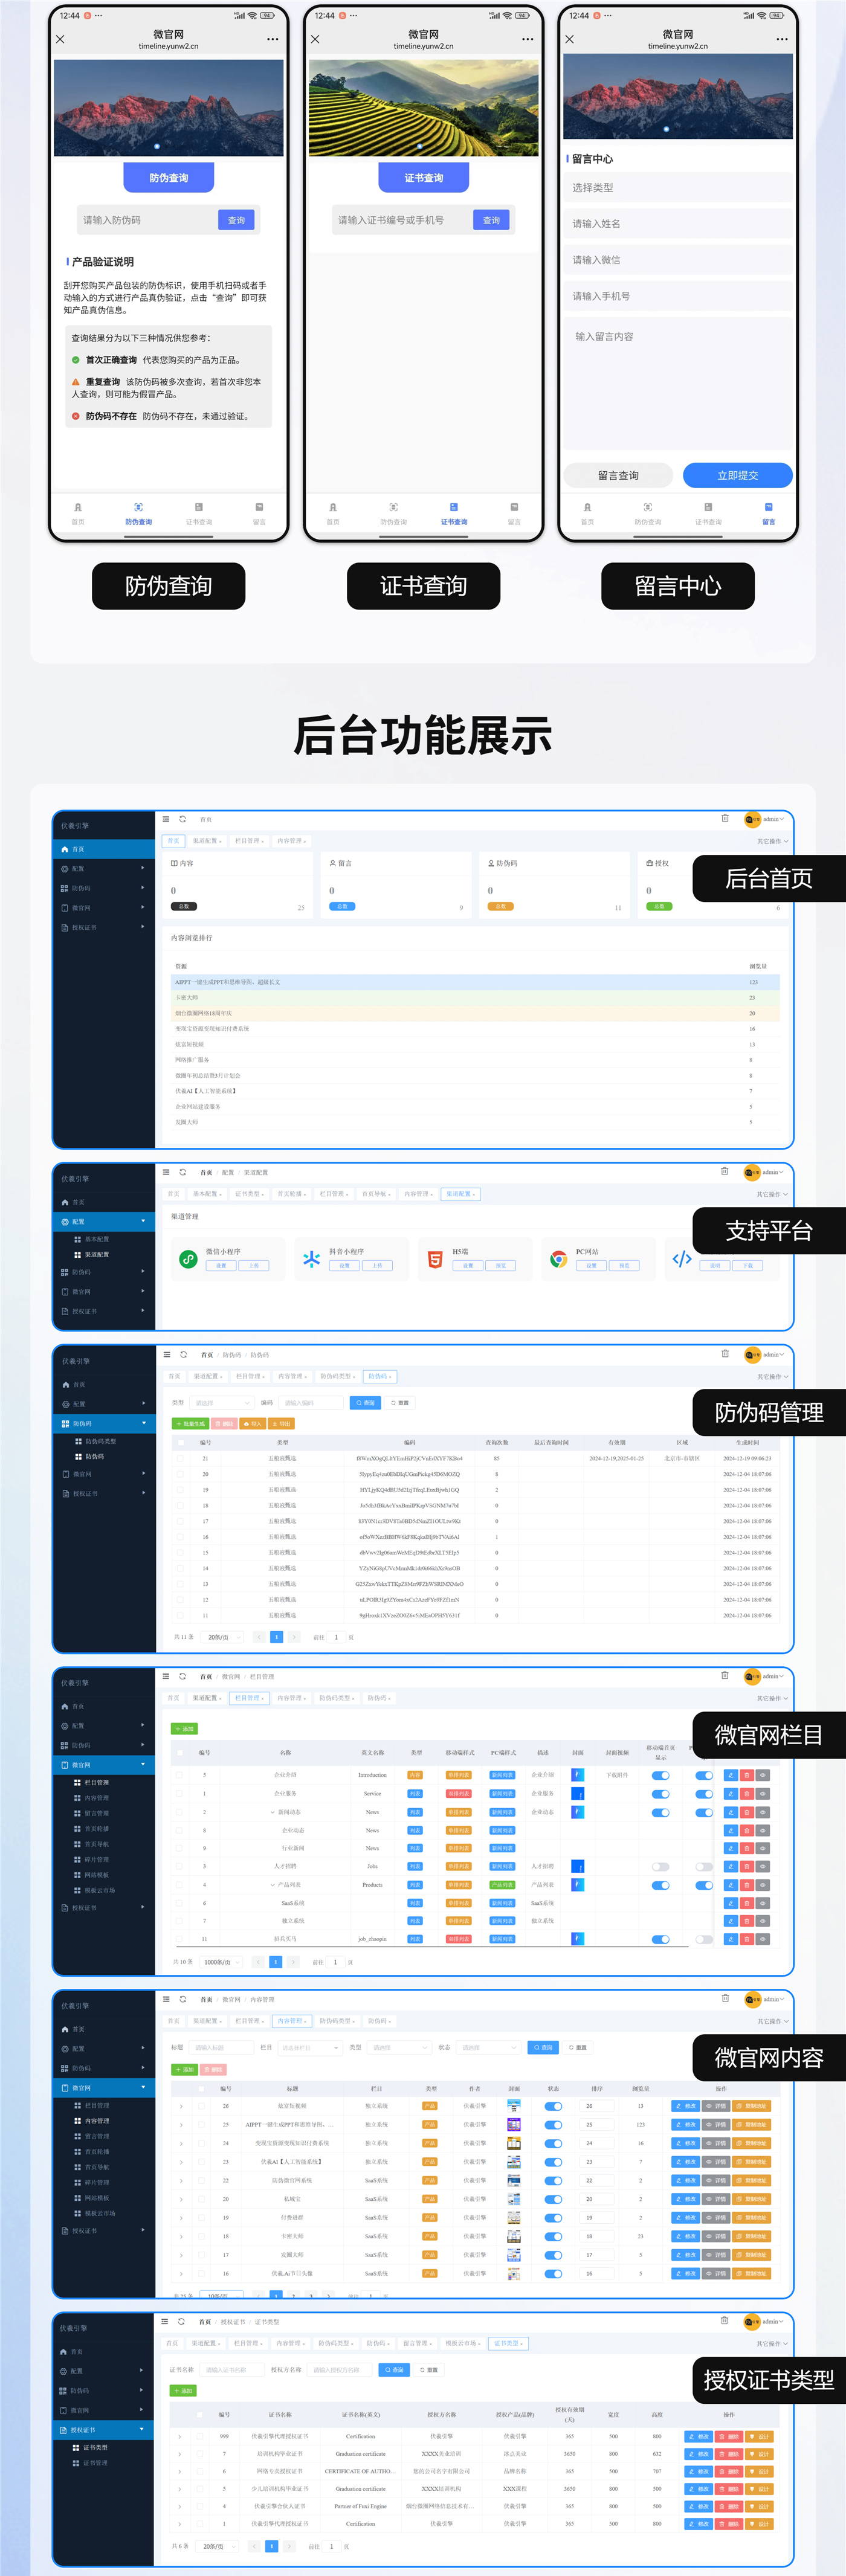846x2576 pixels.
Task: Click the Chrome icon for PC网站 channel
Action: tap(559, 1259)
